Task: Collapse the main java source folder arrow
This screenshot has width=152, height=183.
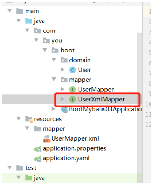Action: coord(19,21)
